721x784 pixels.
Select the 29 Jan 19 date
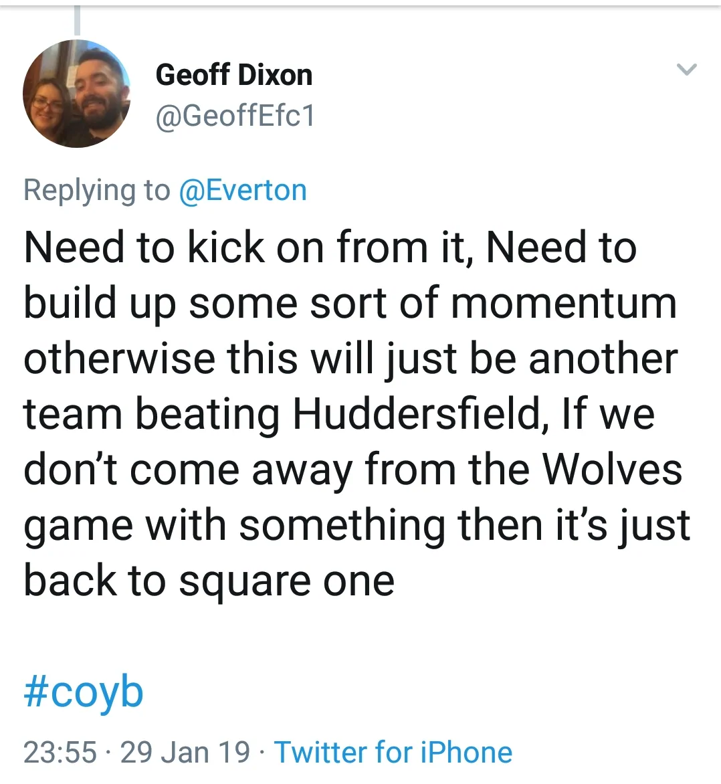click(185, 752)
